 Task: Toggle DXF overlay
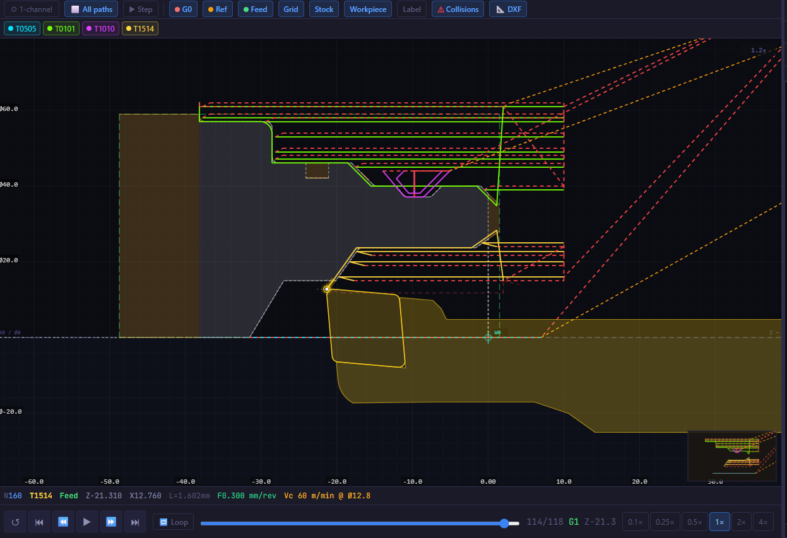(x=508, y=9)
